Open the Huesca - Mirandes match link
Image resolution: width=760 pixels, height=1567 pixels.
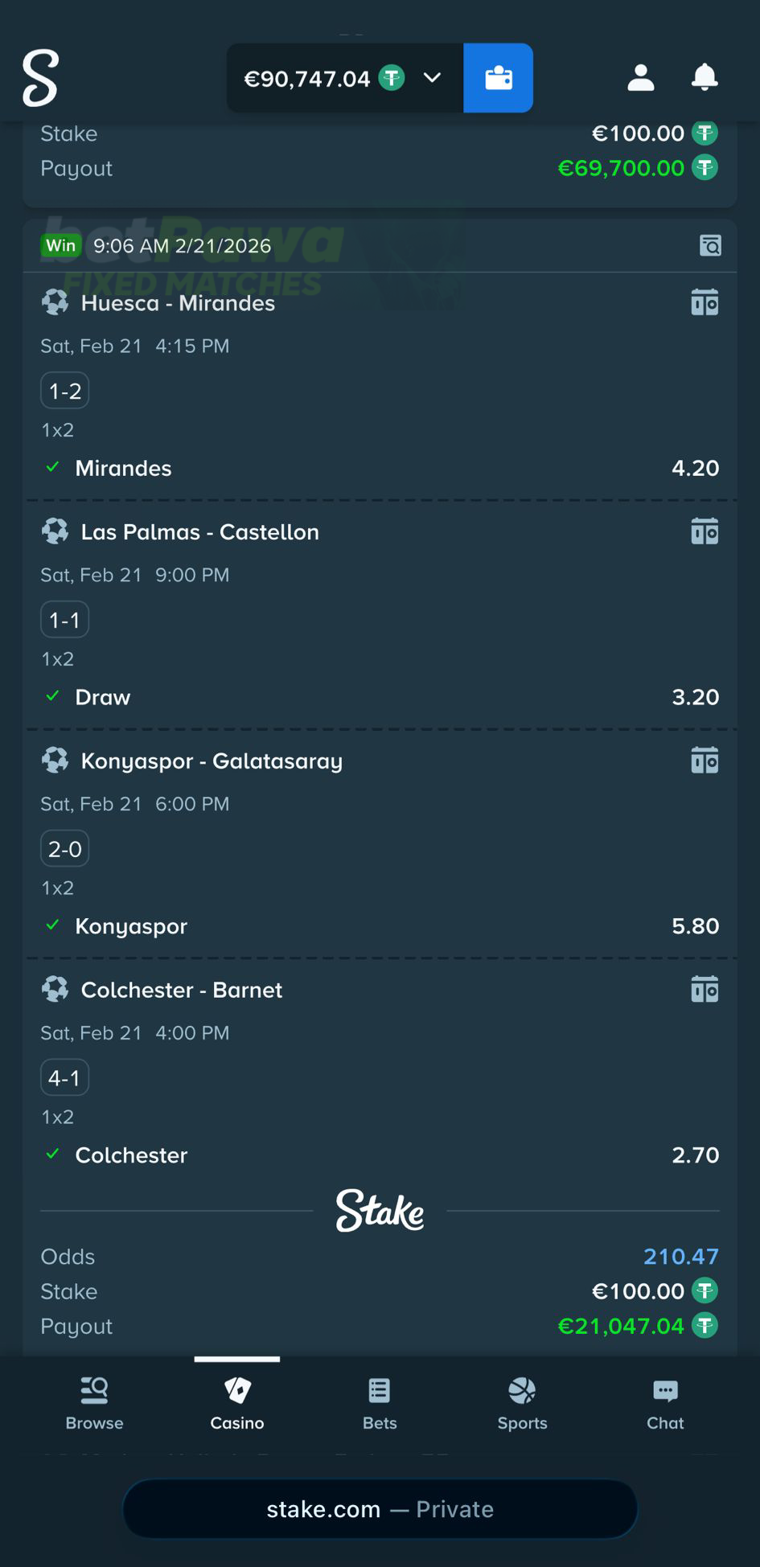tap(178, 303)
